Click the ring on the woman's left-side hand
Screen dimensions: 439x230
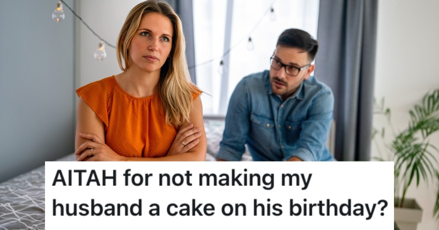[92, 151]
